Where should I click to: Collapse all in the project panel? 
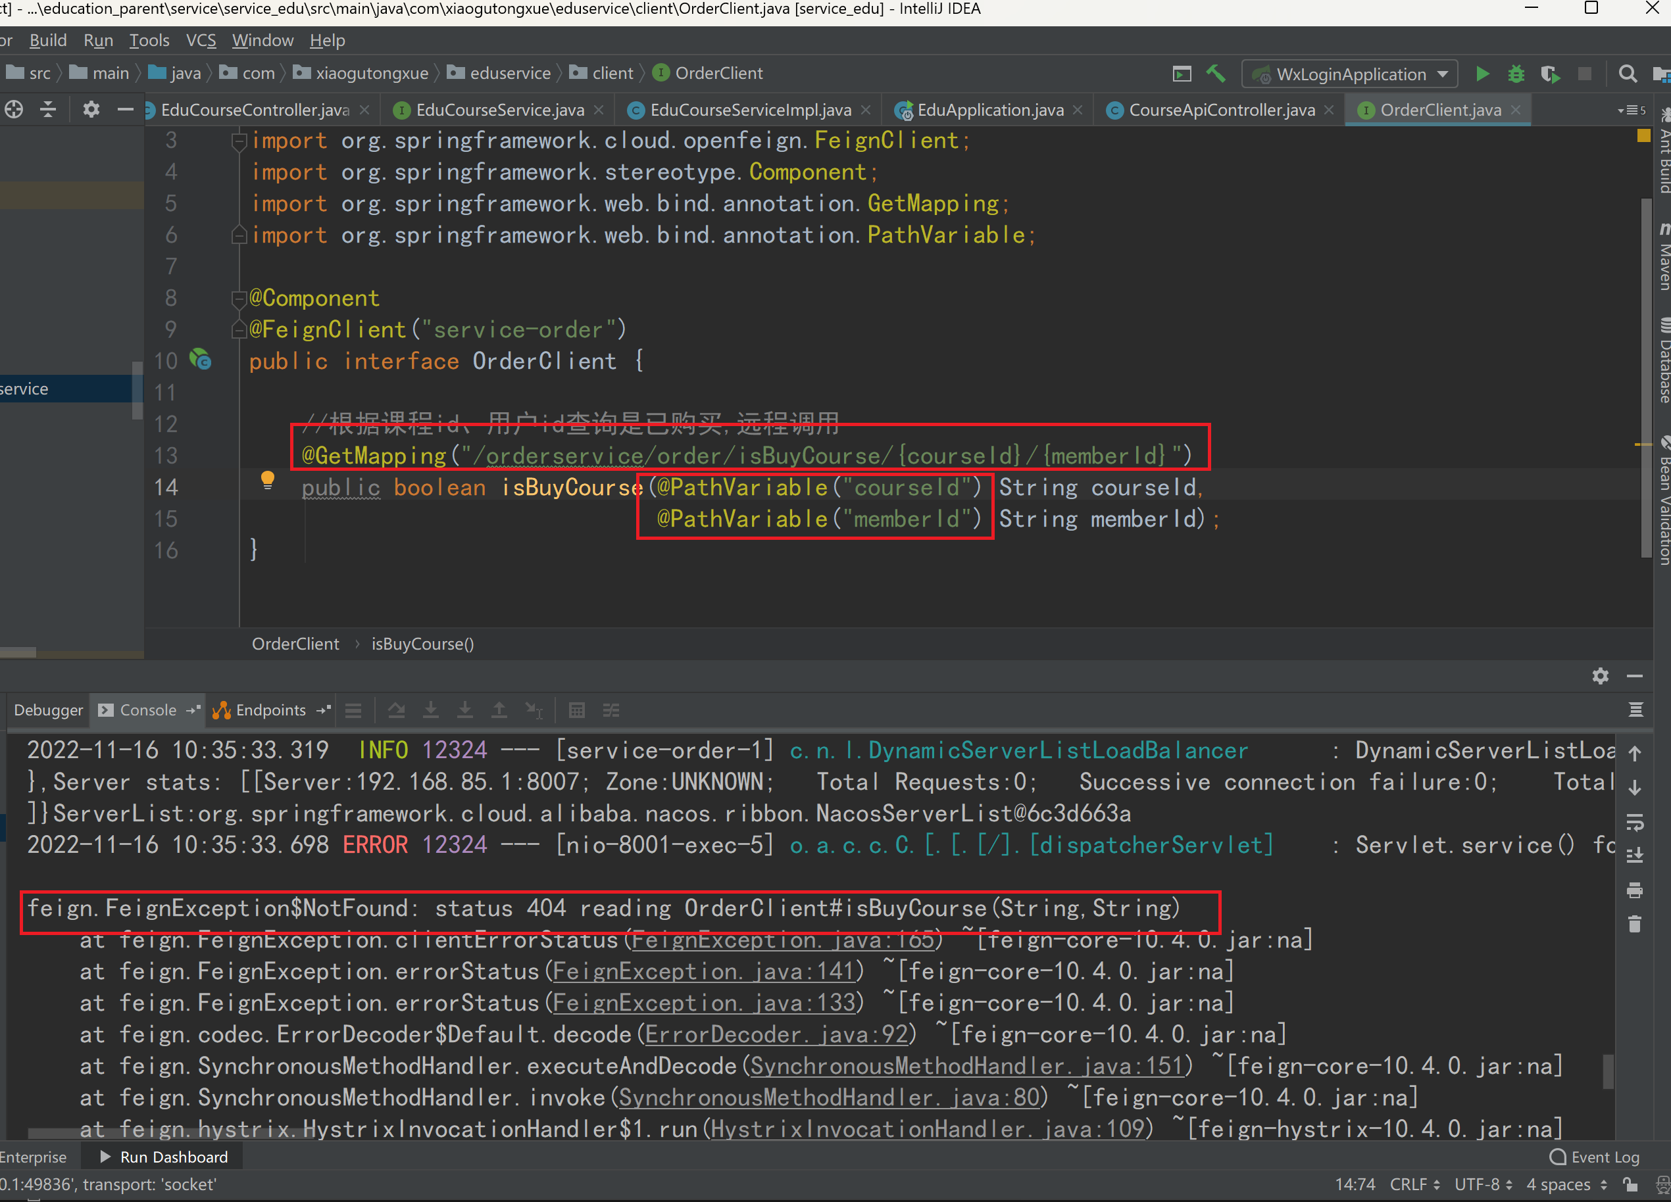pyautogui.click(x=49, y=110)
